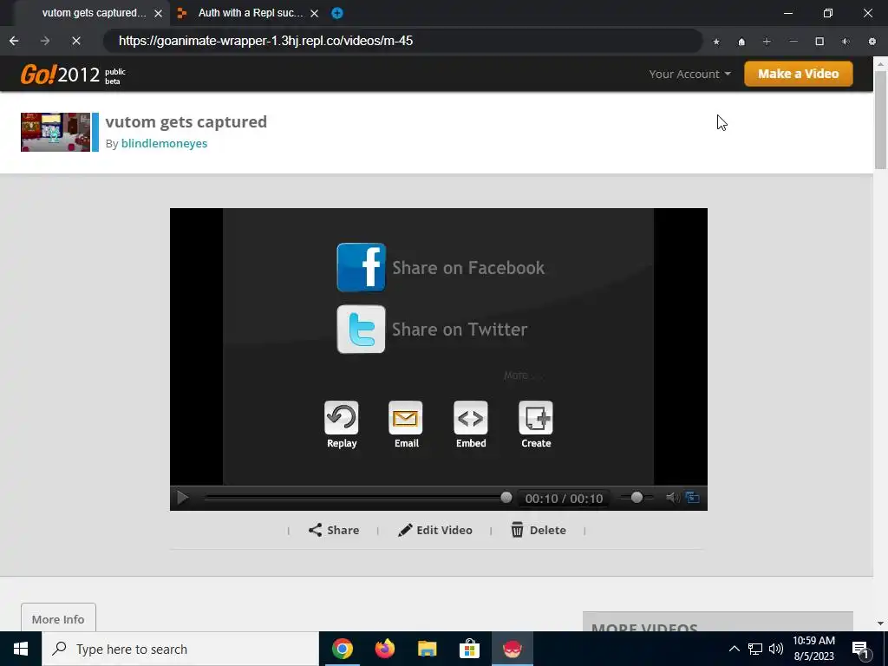Click the Go! 2012 logo
Image resolution: width=888 pixels, height=666 pixels.
[x=60, y=75]
